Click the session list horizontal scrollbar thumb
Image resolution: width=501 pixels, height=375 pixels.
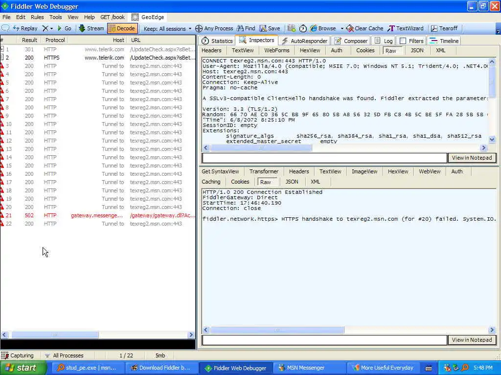pos(55,335)
